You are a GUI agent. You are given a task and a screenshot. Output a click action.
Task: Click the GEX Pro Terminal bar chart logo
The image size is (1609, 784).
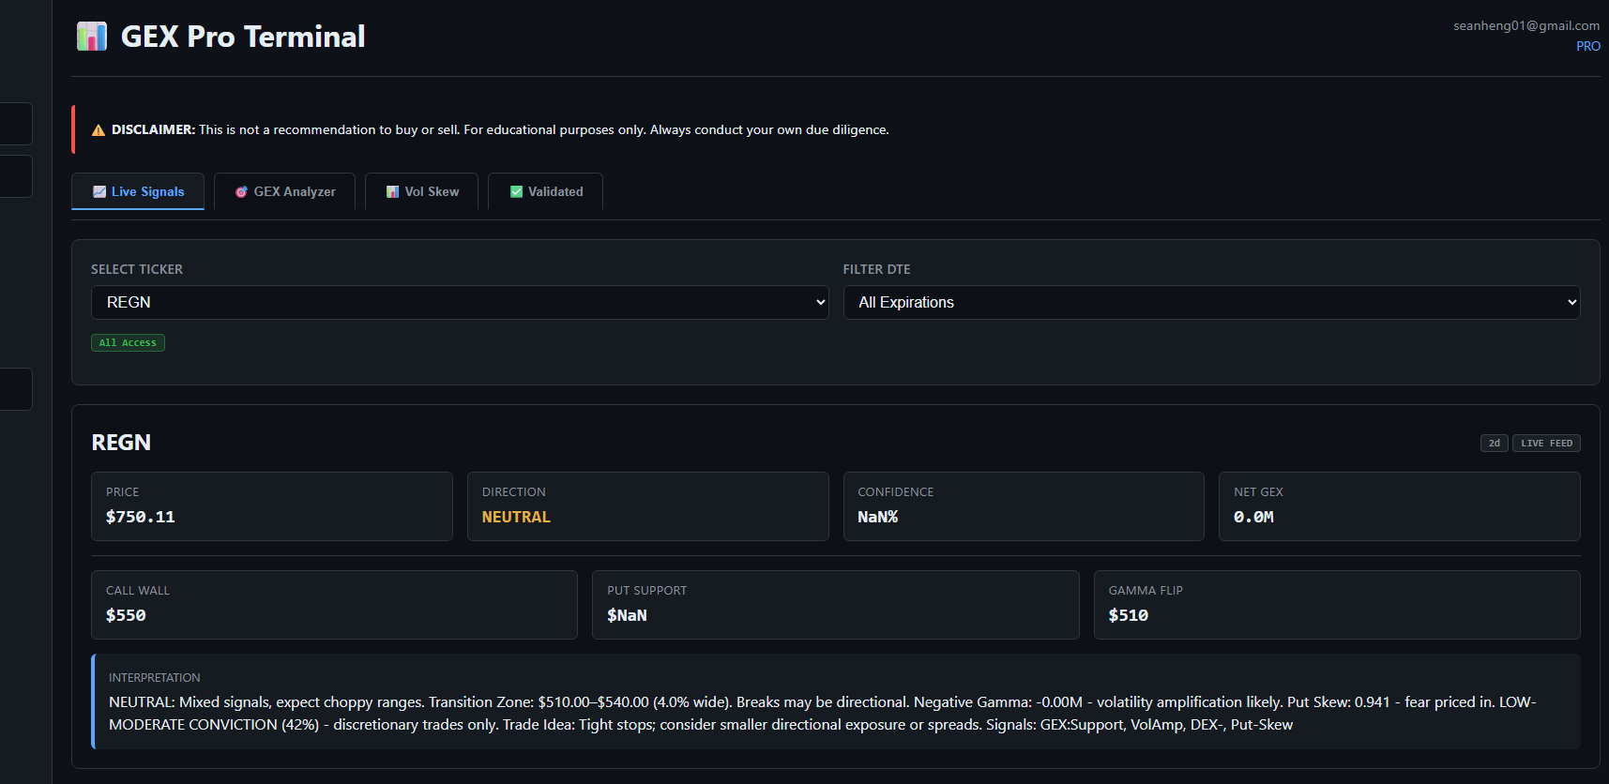pos(92,37)
